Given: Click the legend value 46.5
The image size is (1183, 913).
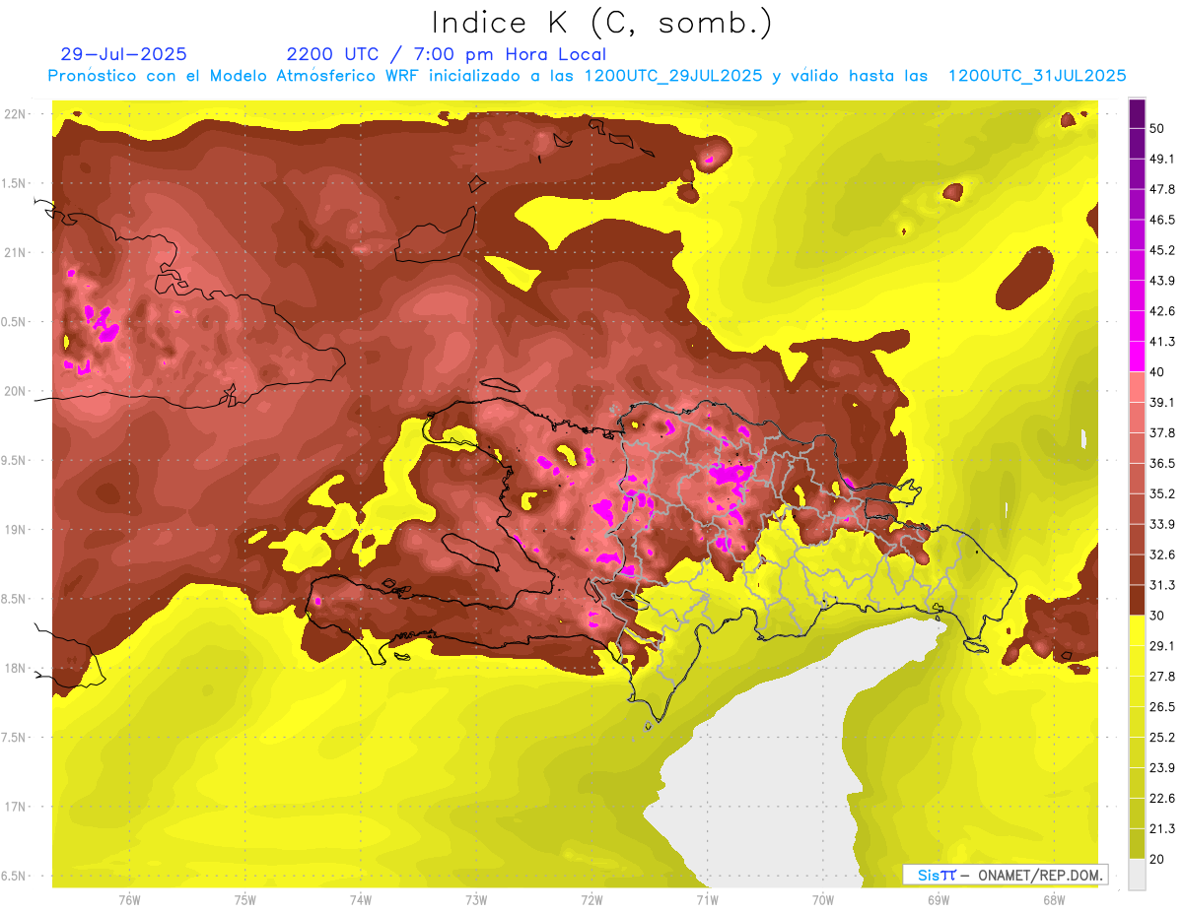Looking at the screenshot, I should (1161, 220).
